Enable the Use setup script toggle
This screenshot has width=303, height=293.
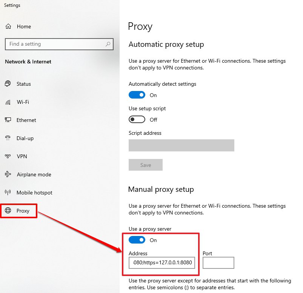pos(137,119)
